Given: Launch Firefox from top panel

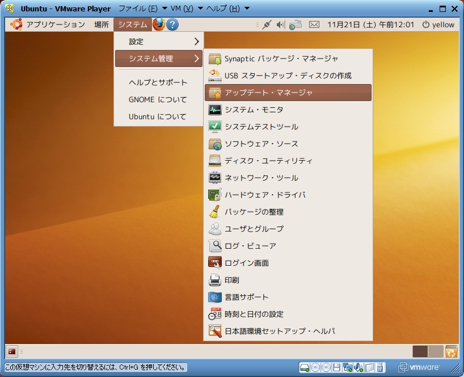Looking at the screenshot, I should pos(159,24).
